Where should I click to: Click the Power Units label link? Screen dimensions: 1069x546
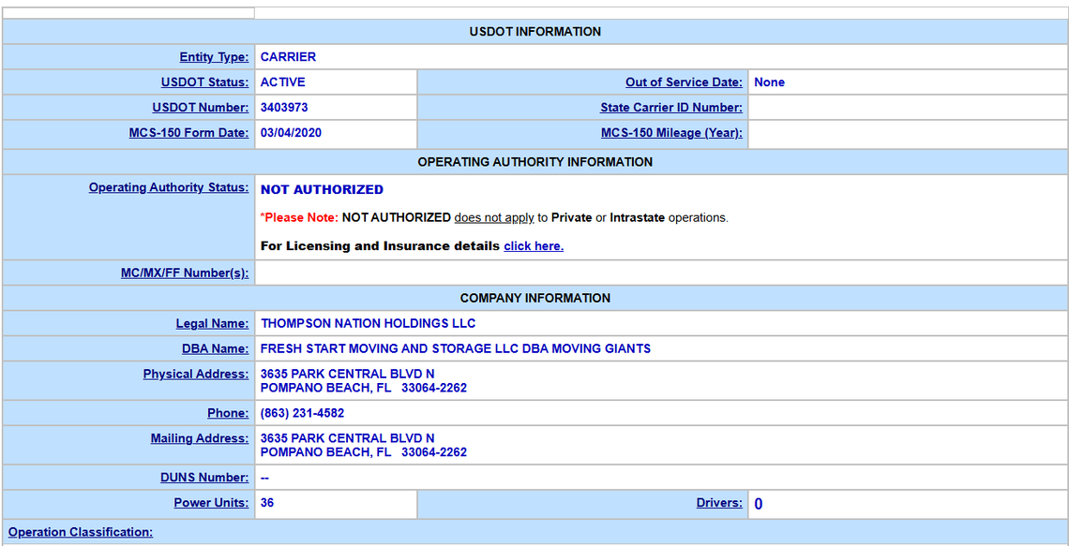(x=211, y=503)
